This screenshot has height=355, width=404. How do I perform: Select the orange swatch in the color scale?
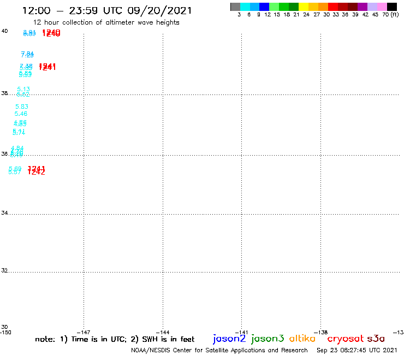(323, 7)
